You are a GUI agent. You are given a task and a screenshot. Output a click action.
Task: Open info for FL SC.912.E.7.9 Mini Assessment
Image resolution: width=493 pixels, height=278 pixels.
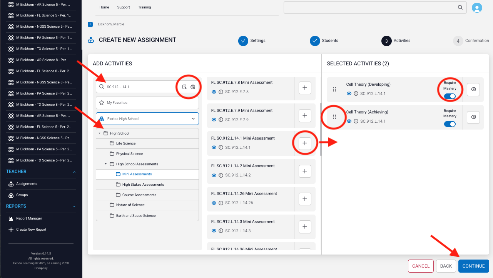(x=221, y=120)
